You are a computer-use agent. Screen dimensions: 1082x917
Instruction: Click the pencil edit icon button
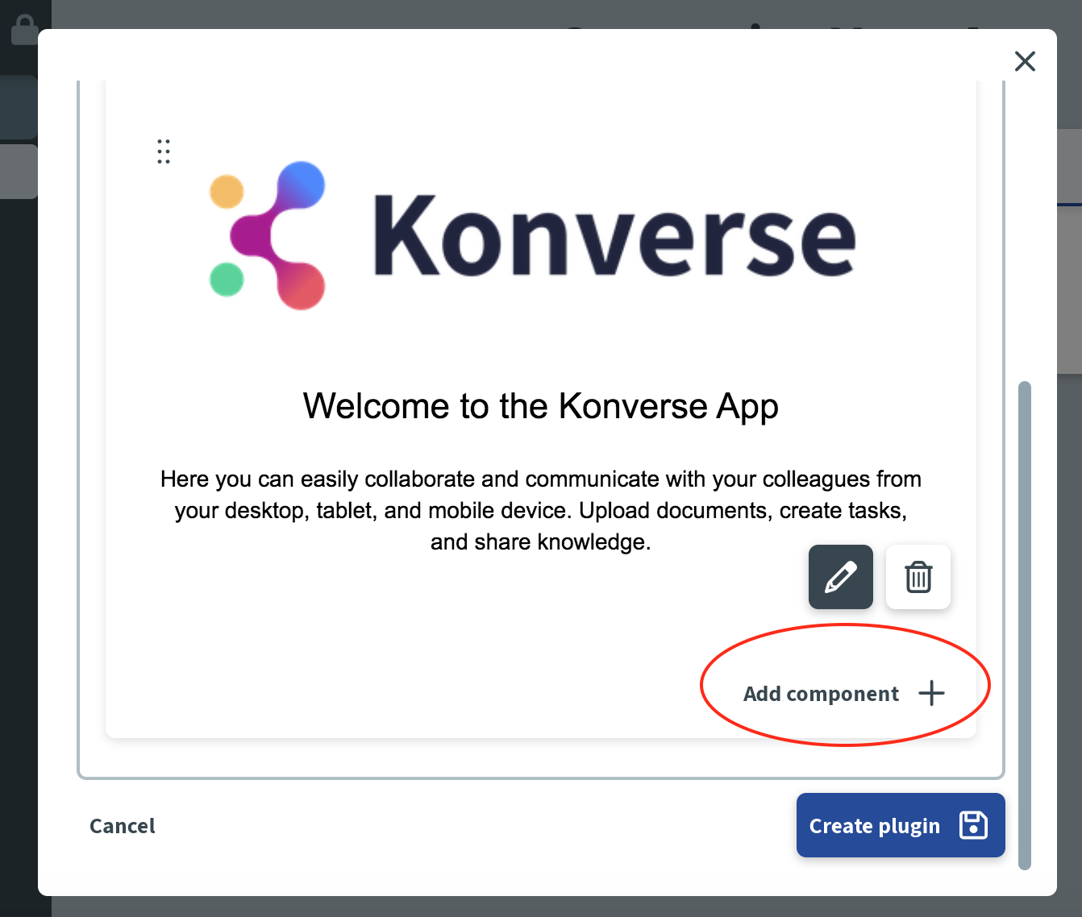click(840, 577)
